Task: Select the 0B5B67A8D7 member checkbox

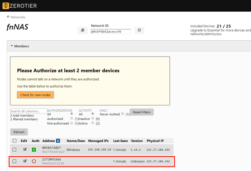Action: (14, 150)
